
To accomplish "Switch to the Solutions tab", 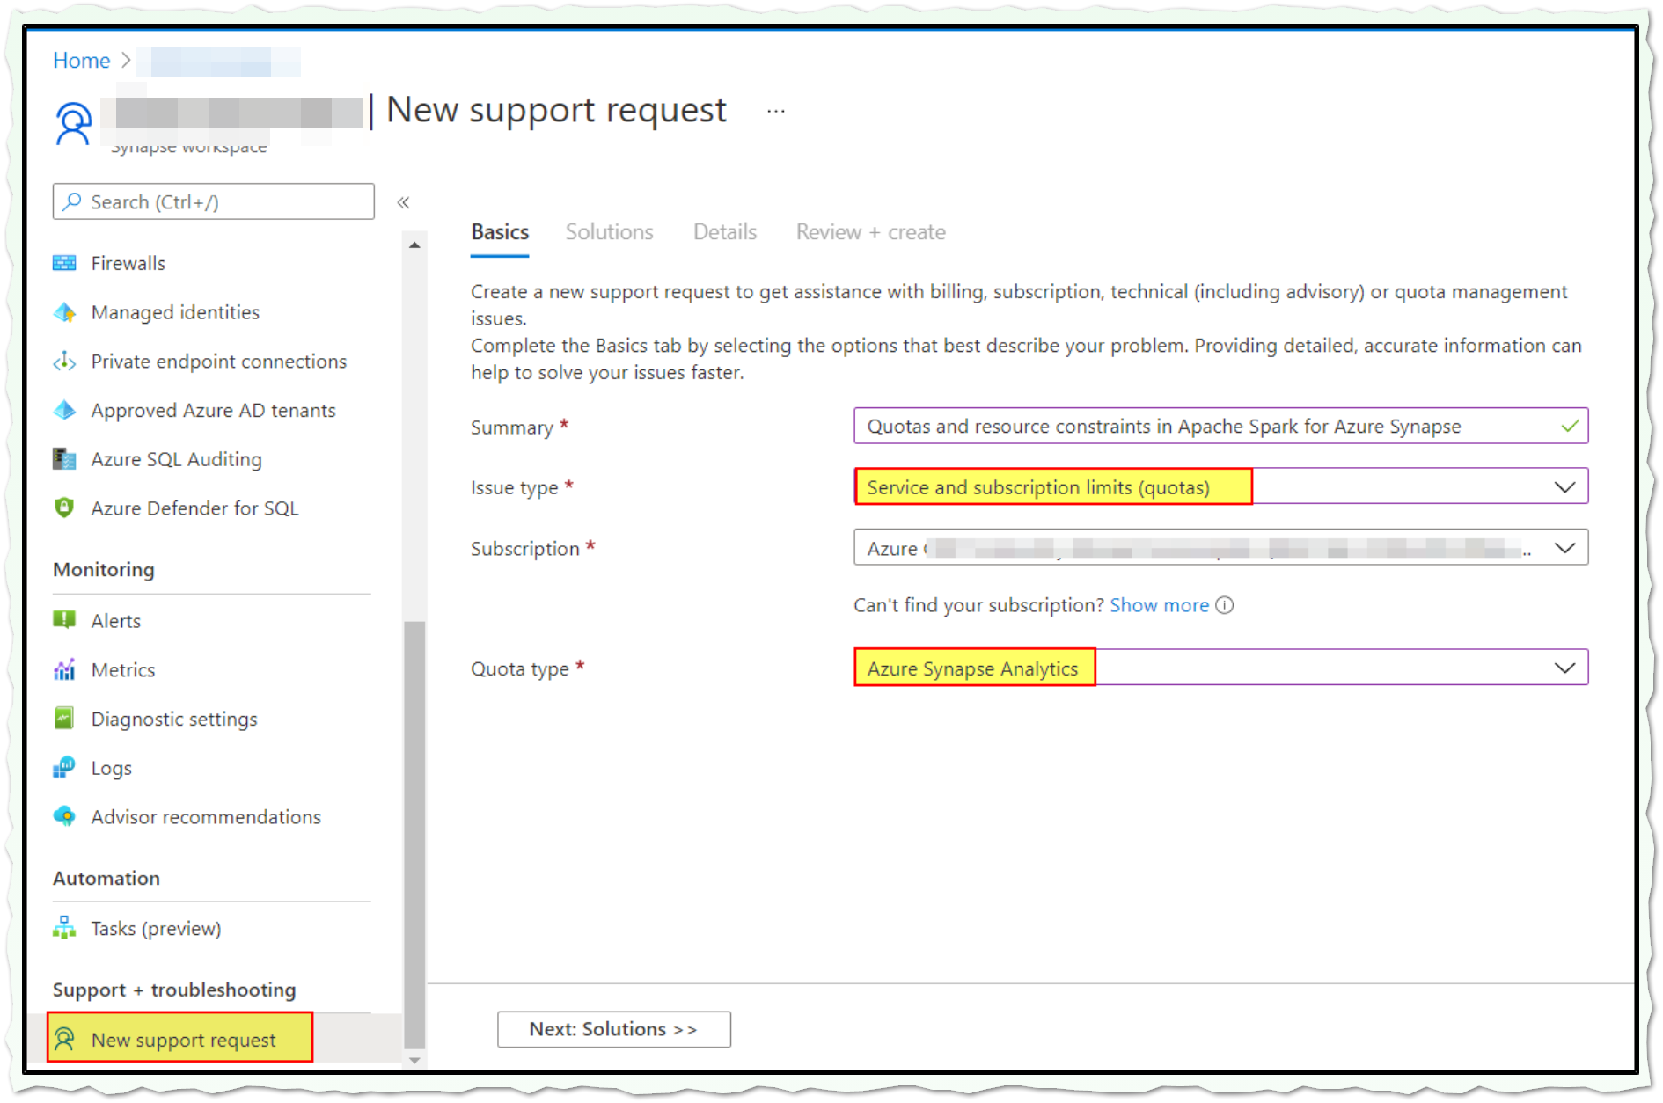I will pyautogui.click(x=609, y=231).
